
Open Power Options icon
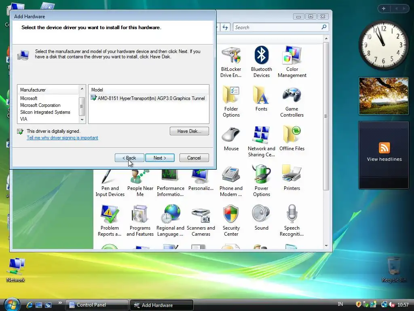[x=262, y=181]
